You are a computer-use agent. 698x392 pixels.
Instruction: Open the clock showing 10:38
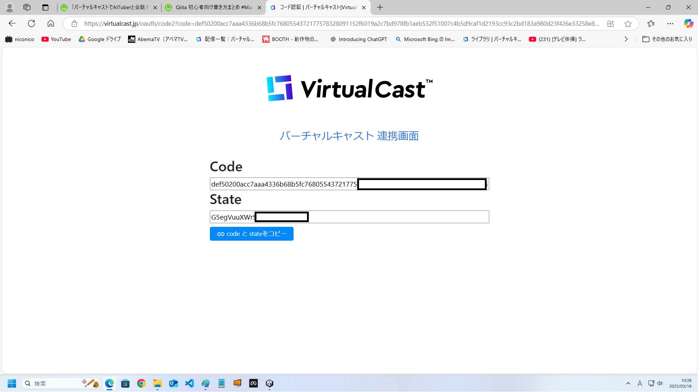point(681,383)
